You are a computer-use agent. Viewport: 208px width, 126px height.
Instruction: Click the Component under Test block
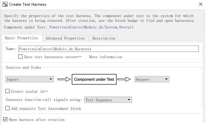[94, 79]
